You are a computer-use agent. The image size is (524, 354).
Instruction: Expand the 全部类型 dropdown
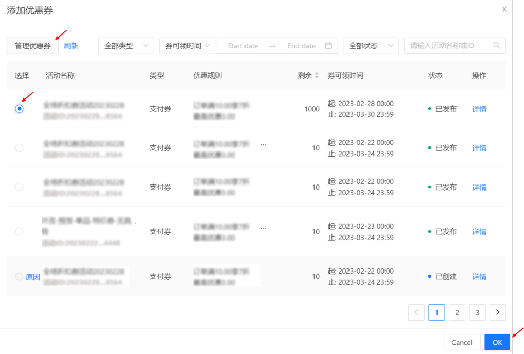126,46
